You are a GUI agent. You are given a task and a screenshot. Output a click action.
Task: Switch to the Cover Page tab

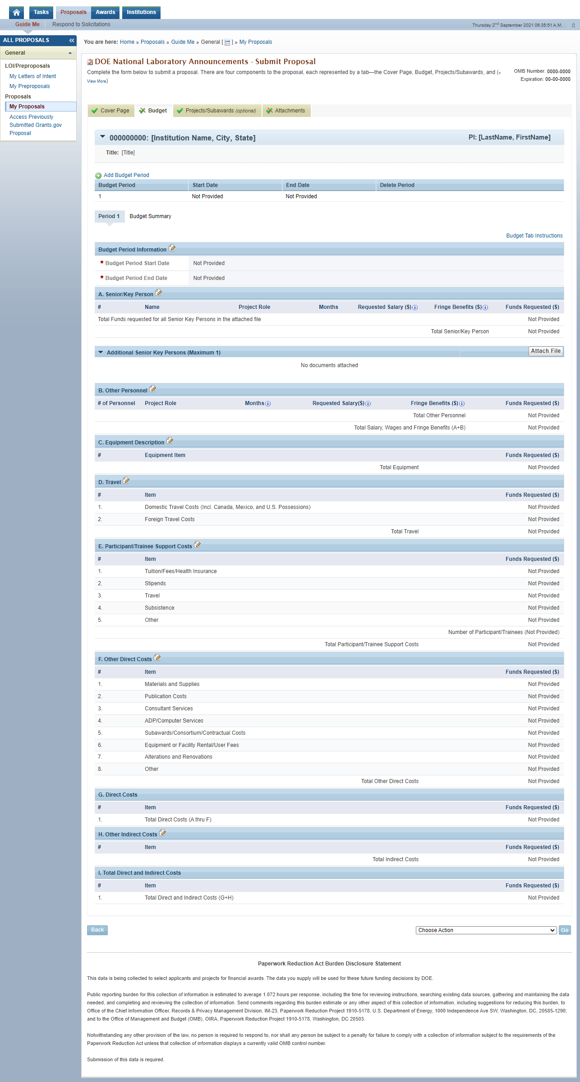coord(111,111)
